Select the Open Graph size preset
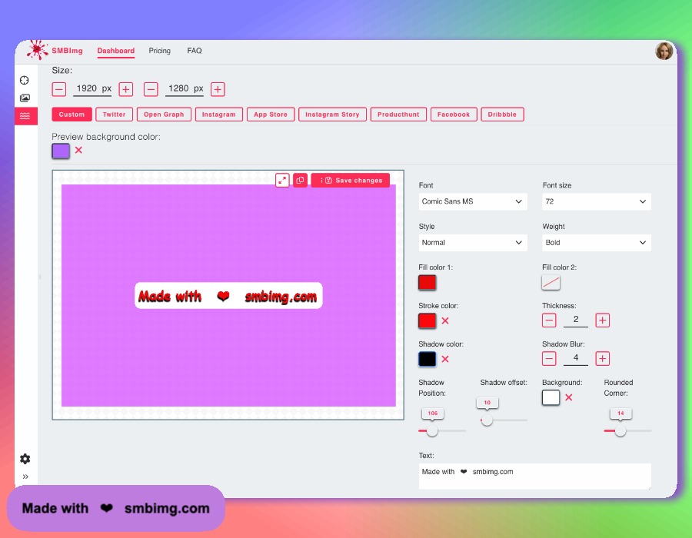692x538 pixels. (164, 115)
